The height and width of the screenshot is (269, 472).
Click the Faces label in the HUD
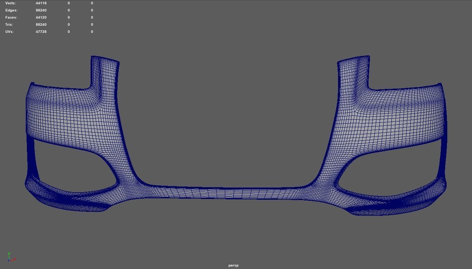tap(11, 17)
